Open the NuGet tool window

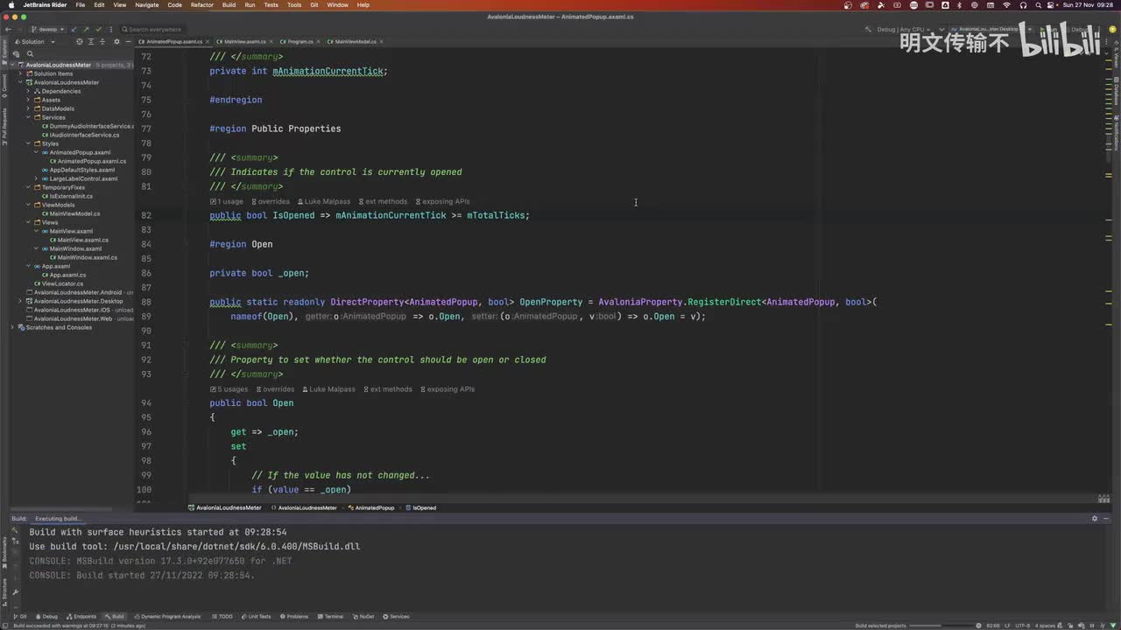[x=363, y=616]
